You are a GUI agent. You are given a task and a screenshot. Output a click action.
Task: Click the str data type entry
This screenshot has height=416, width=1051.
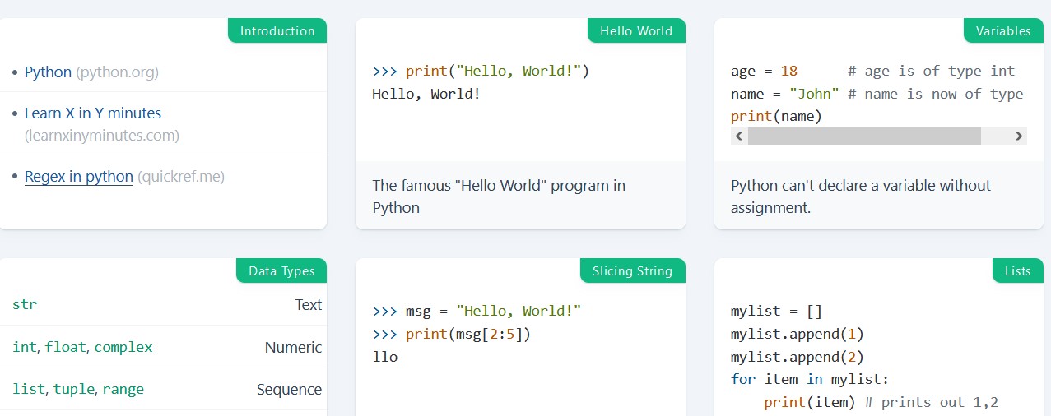point(25,304)
